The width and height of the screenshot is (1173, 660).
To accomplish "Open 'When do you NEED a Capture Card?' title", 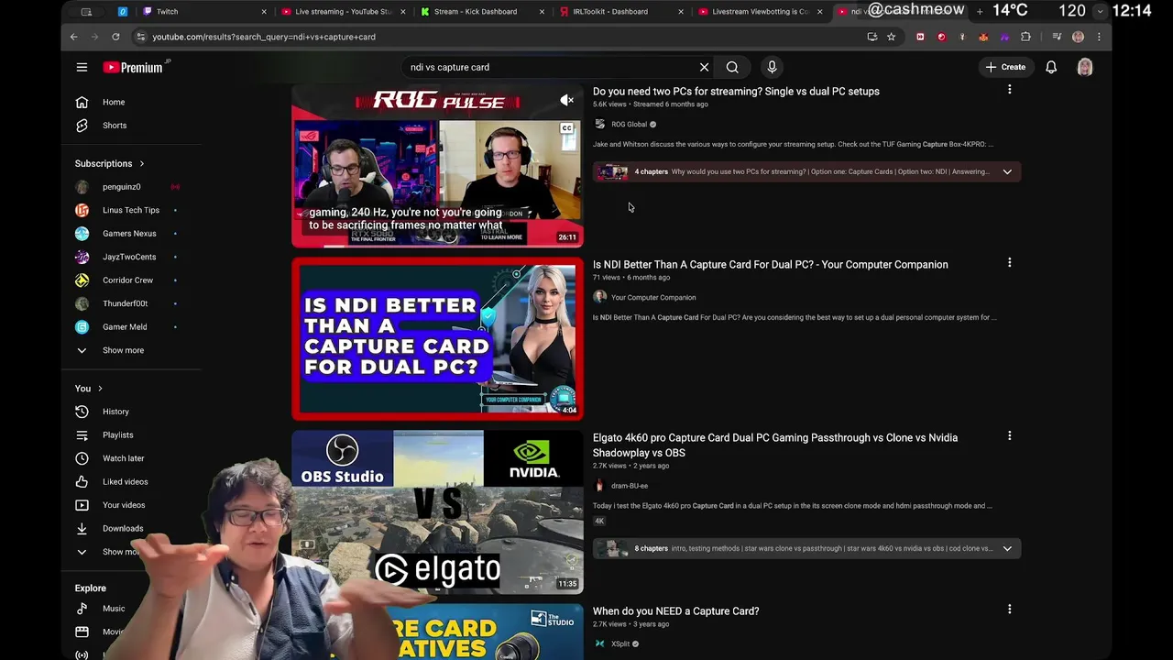I will click(x=676, y=611).
